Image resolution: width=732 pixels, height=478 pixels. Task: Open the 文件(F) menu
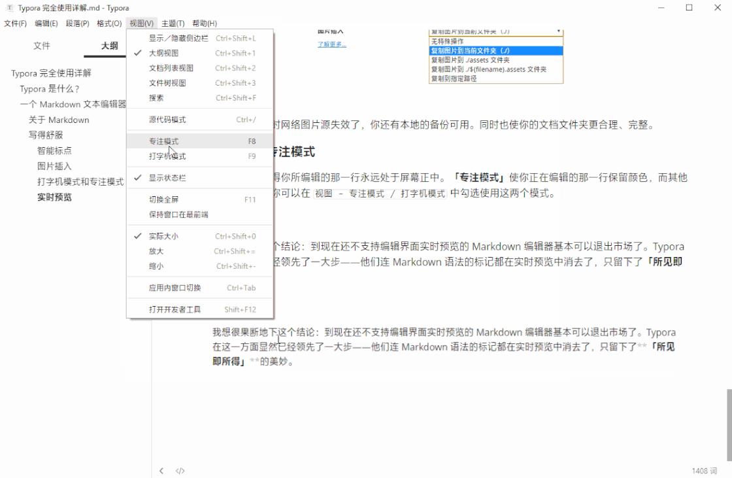pos(16,24)
